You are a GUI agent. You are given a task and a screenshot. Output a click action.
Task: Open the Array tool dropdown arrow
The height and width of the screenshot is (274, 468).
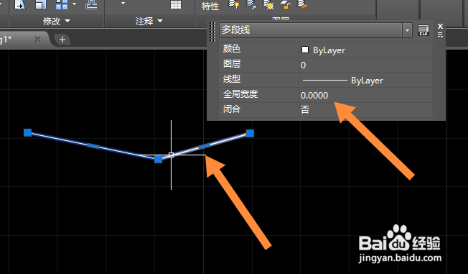pos(75,4)
